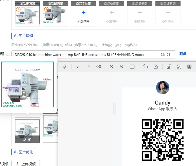Go forward with the right arrow
The height and width of the screenshot is (166, 196).
coord(88,67)
